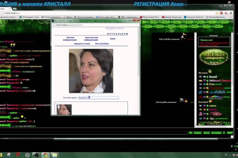Open user Небесный Канцлер profile
The height and width of the screenshot is (158, 238).
pyautogui.click(x=217, y=80)
